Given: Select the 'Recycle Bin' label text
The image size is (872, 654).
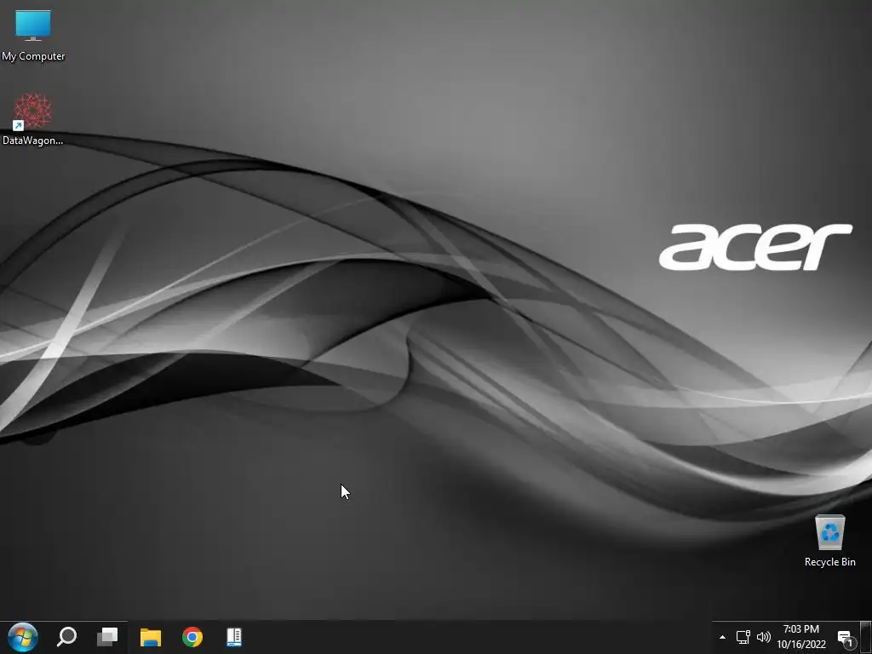Looking at the screenshot, I should 829,562.
